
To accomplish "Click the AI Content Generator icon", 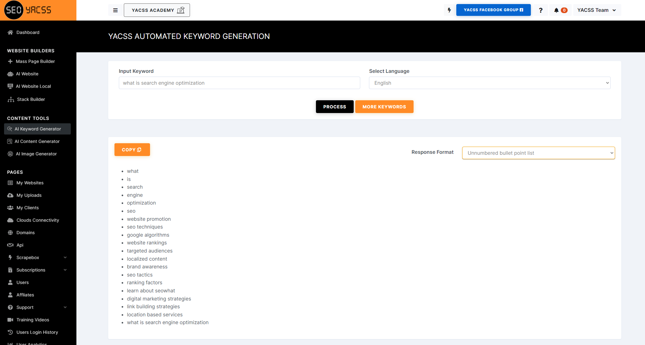I will click(x=10, y=141).
